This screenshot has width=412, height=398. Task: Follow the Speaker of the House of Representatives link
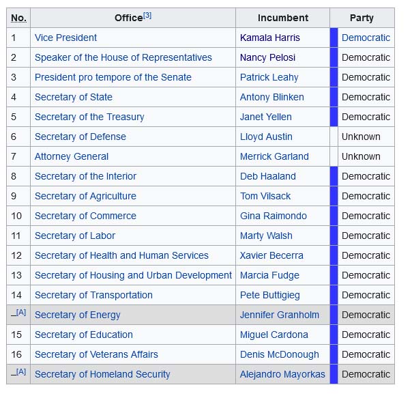coord(123,57)
